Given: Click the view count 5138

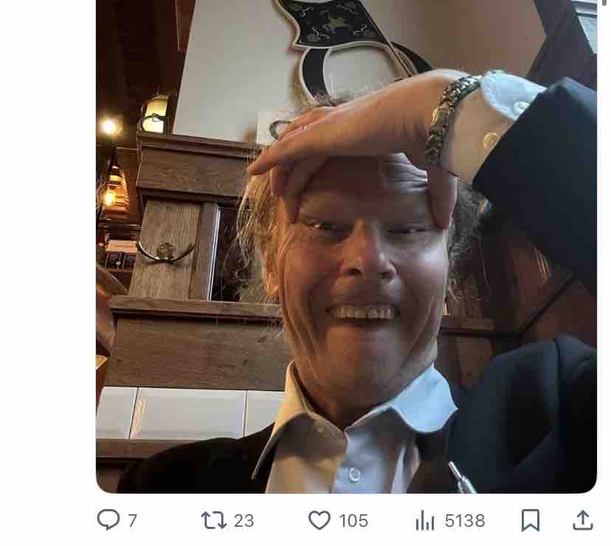Looking at the screenshot, I should coord(465,521).
